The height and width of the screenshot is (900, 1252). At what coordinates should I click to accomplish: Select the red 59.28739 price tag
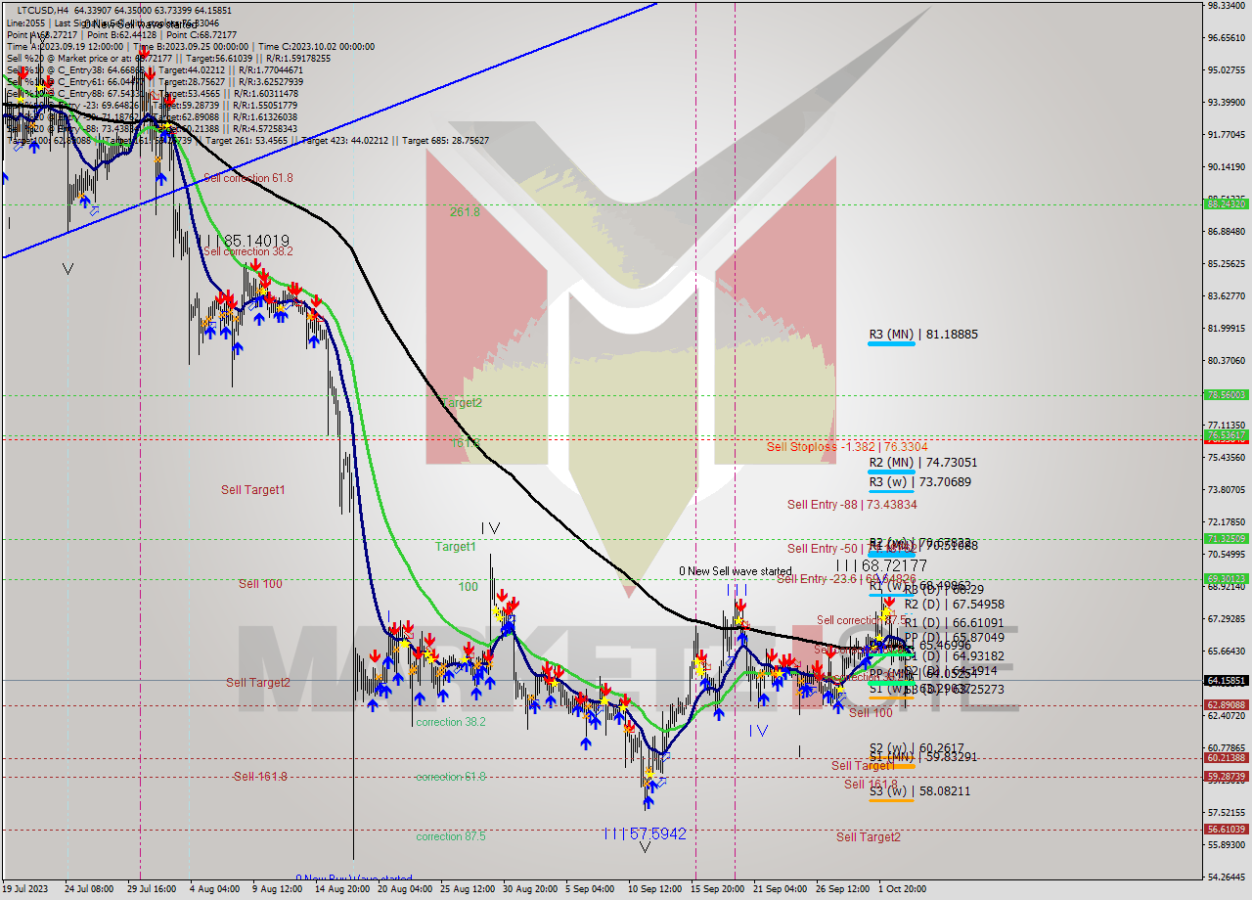pos(1226,776)
